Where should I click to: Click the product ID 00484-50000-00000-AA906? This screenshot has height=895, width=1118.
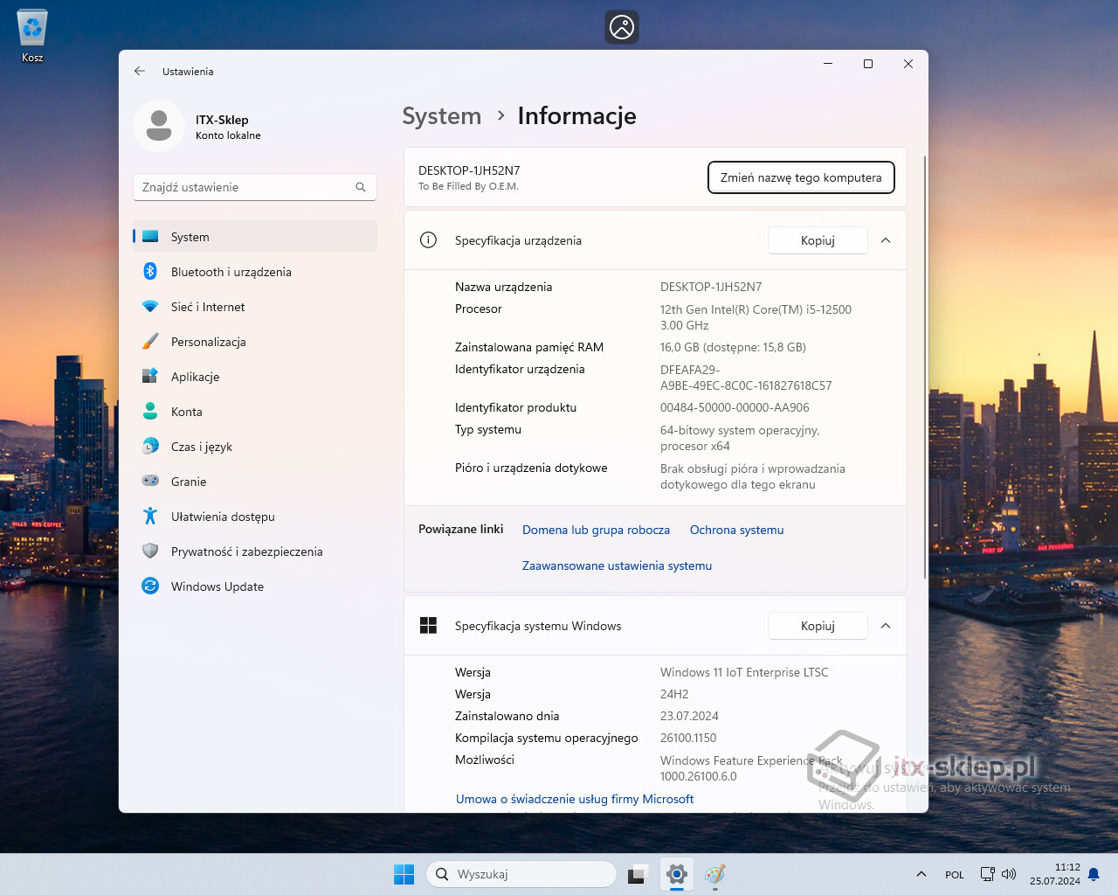(x=735, y=407)
